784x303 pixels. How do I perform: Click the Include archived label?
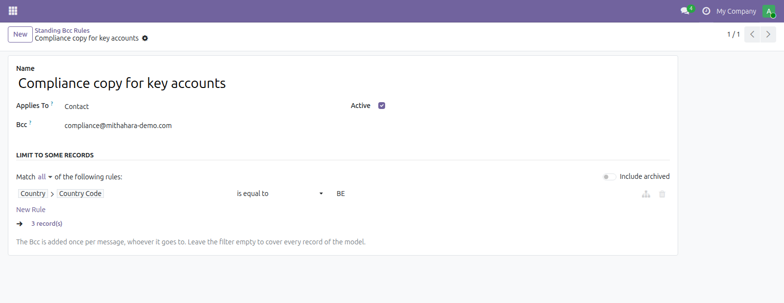[645, 176]
